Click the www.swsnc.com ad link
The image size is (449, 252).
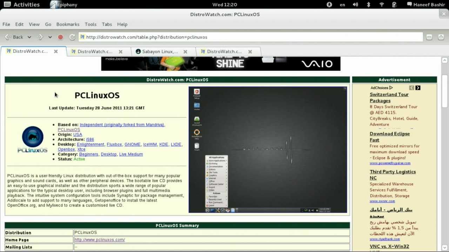[382, 201]
